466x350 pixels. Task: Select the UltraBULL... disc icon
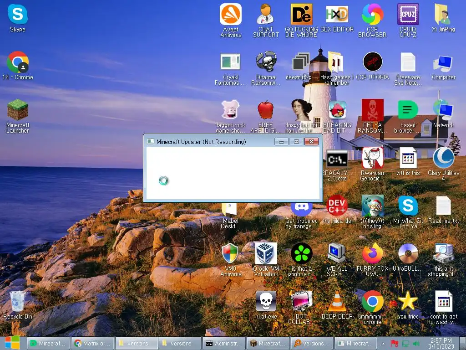408,257
